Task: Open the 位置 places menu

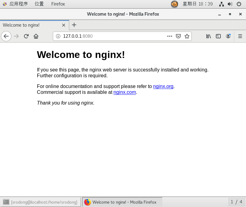Action: (x=39, y=4)
